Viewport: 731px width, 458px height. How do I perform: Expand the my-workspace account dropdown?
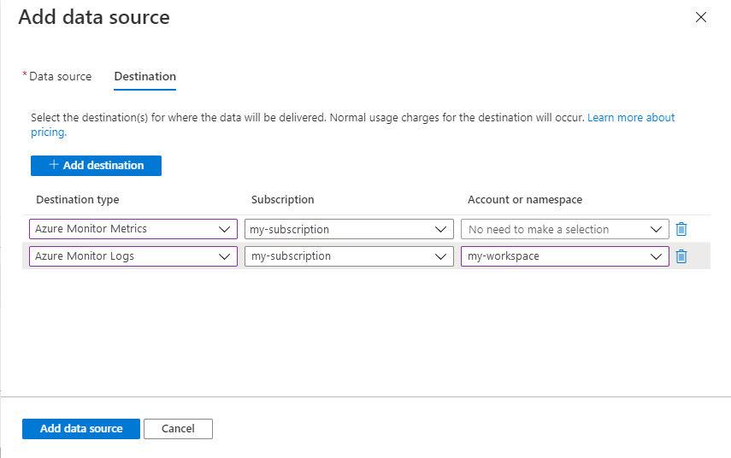tap(564, 256)
